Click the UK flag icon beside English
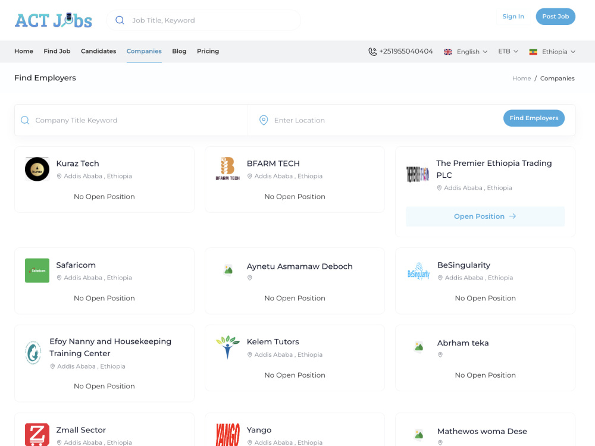Image resolution: width=595 pixels, height=446 pixels. 448,52
